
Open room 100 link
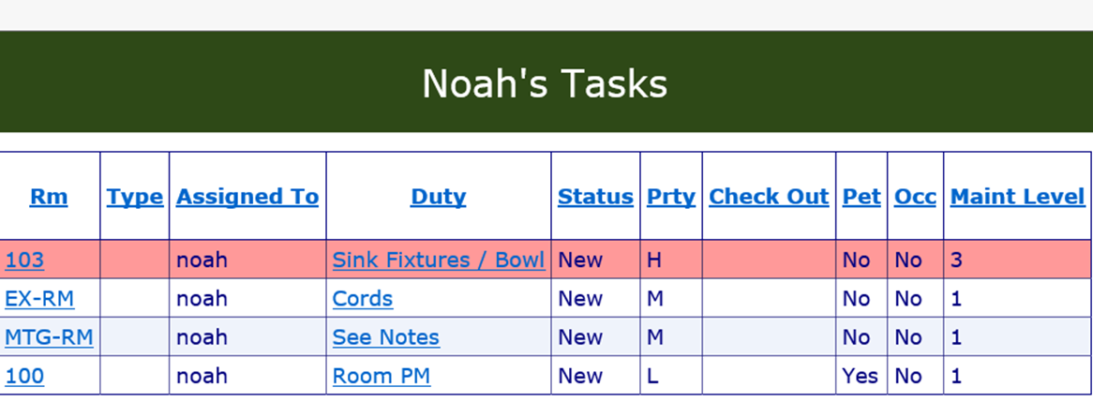[x=24, y=376]
